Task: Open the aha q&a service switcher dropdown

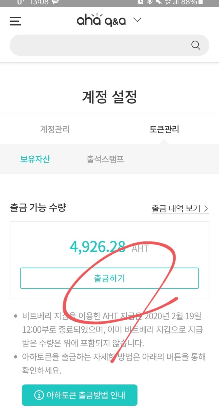Action: [137, 20]
